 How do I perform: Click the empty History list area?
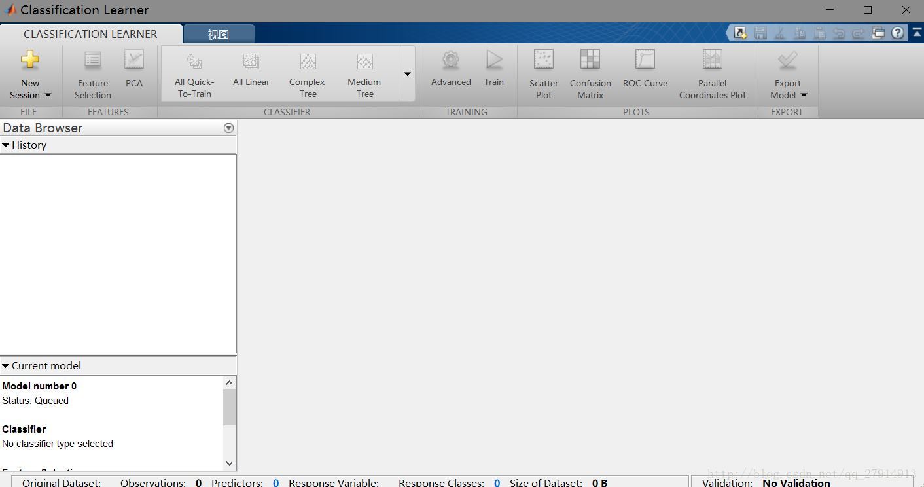click(x=118, y=254)
